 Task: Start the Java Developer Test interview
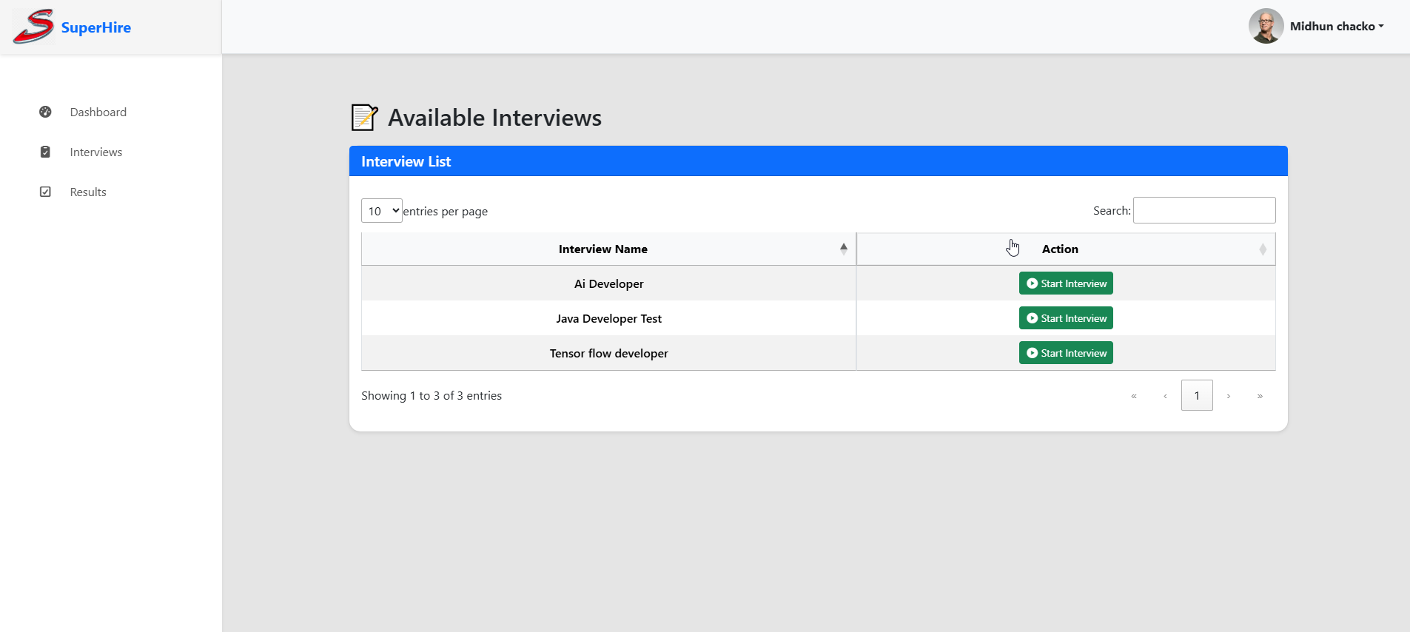[1066, 318]
